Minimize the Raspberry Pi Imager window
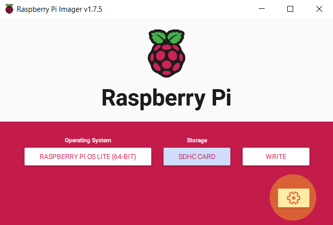This screenshot has height=225, width=333. (262, 9)
